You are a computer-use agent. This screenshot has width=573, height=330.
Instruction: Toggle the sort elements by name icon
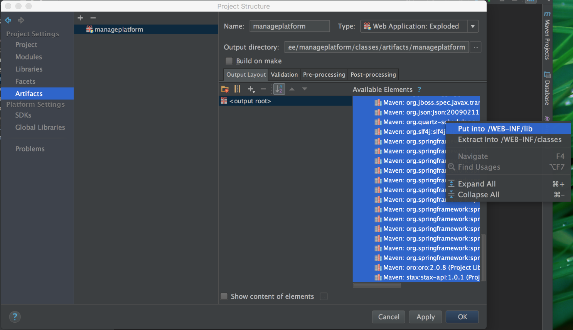(x=279, y=89)
